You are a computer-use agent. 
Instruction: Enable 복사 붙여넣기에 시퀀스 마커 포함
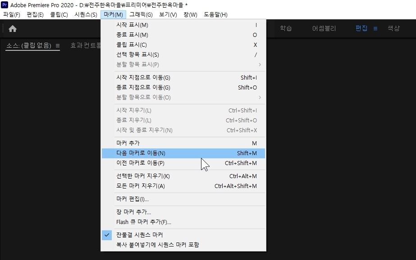pos(183,245)
